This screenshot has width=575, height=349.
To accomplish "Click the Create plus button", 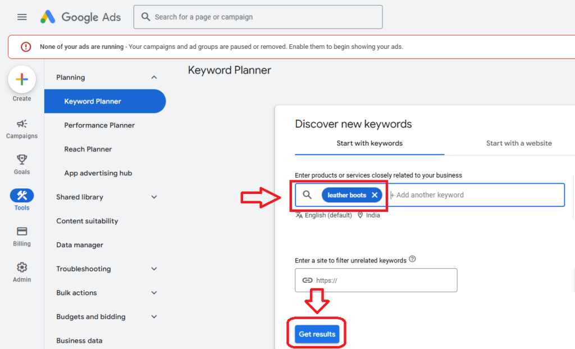I will 22,79.
